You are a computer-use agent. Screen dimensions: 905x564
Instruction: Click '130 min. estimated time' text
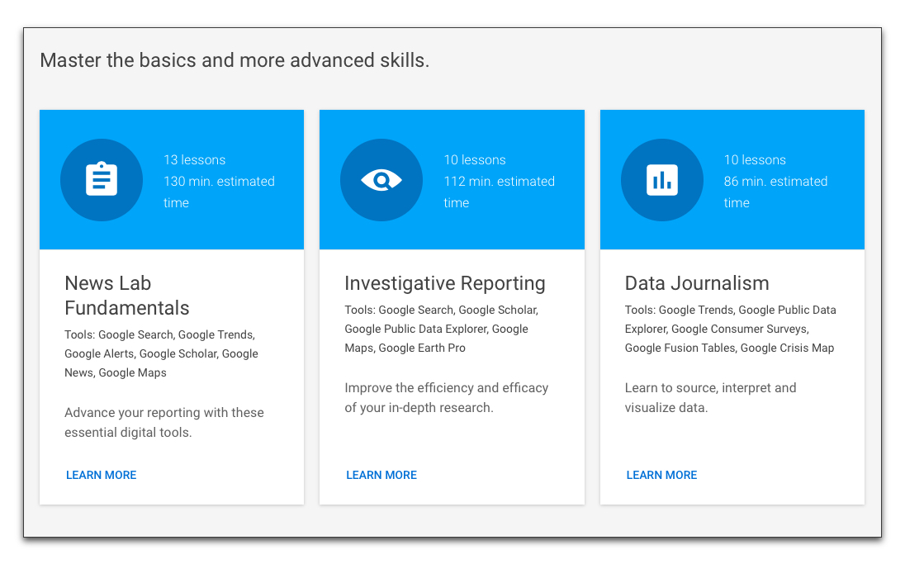[x=219, y=192]
